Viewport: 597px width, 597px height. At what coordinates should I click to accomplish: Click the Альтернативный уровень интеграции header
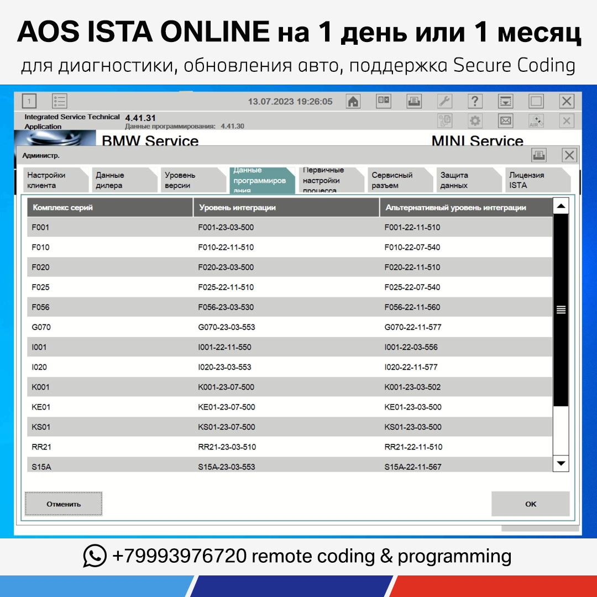point(466,207)
